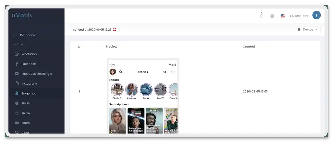
Task: Click the 2020-09-15 16:01 created date
Action: coord(255,92)
